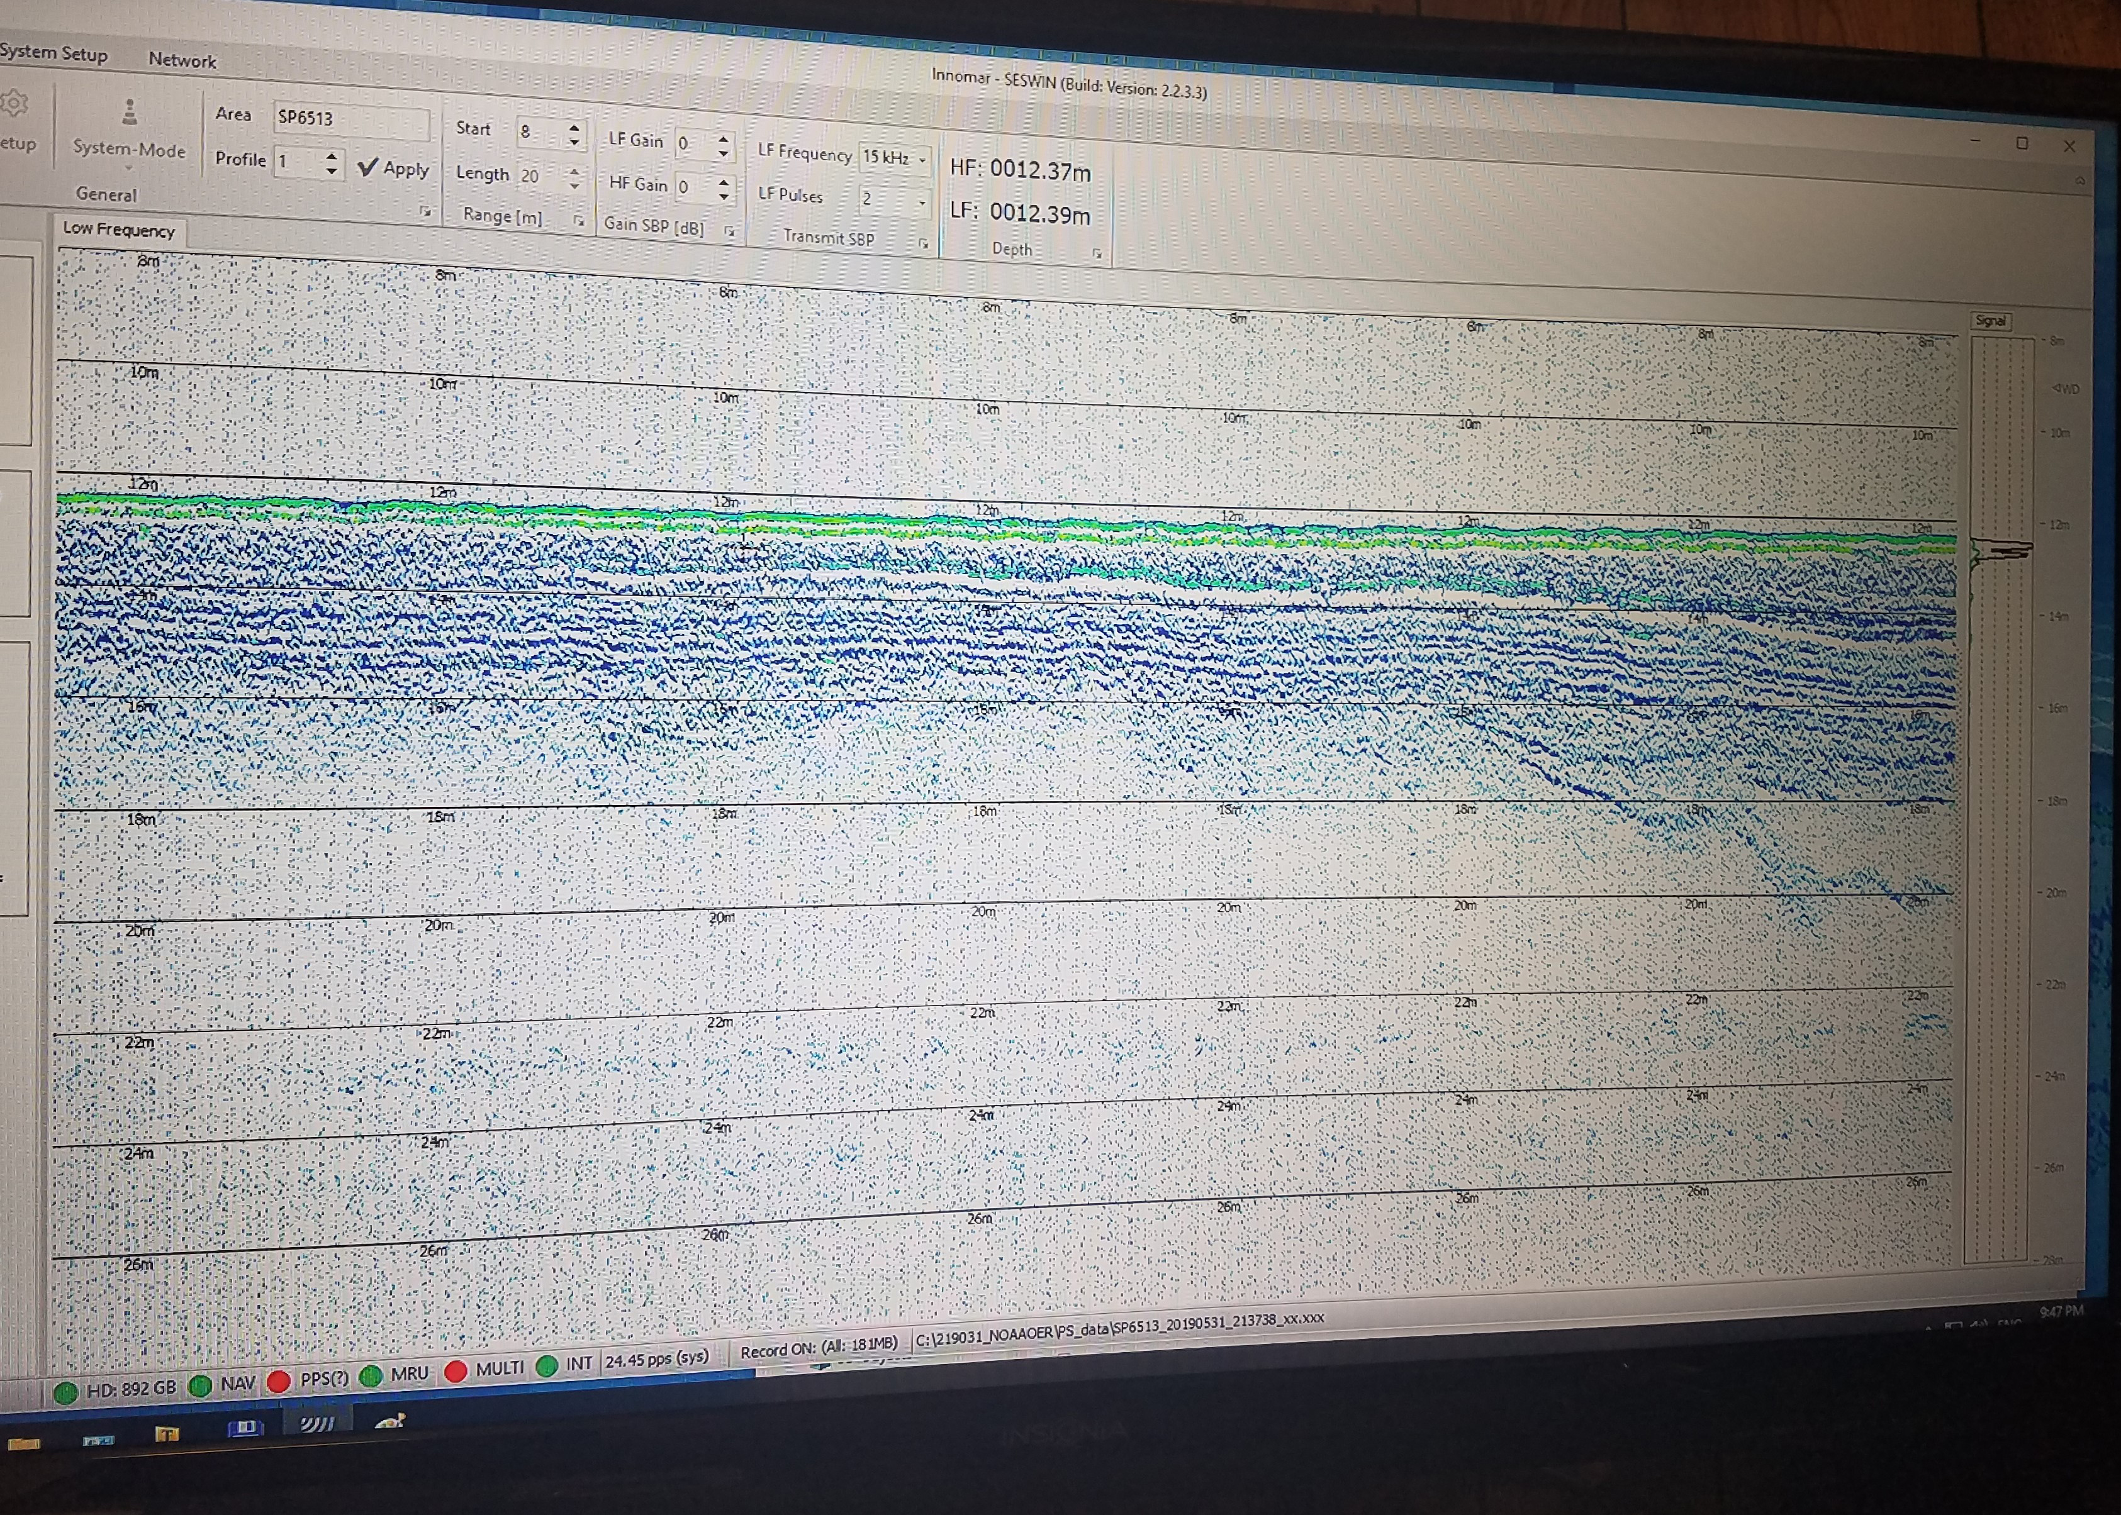Click the NAV status green indicator
The width and height of the screenshot is (2121, 1515).
199,1386
